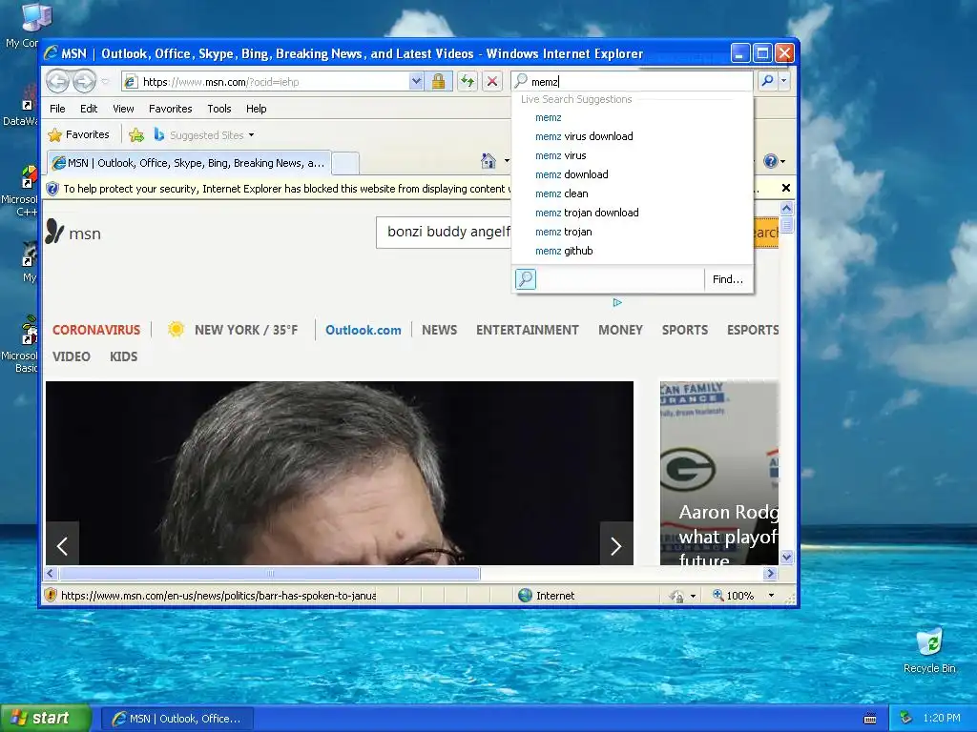This screenshot has height=732, width=977.
Task: Click the Start button
Action: (x=46, y=719)
